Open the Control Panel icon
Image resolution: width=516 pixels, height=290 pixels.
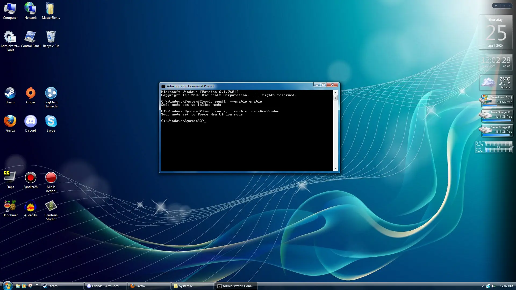pos(30,39)
